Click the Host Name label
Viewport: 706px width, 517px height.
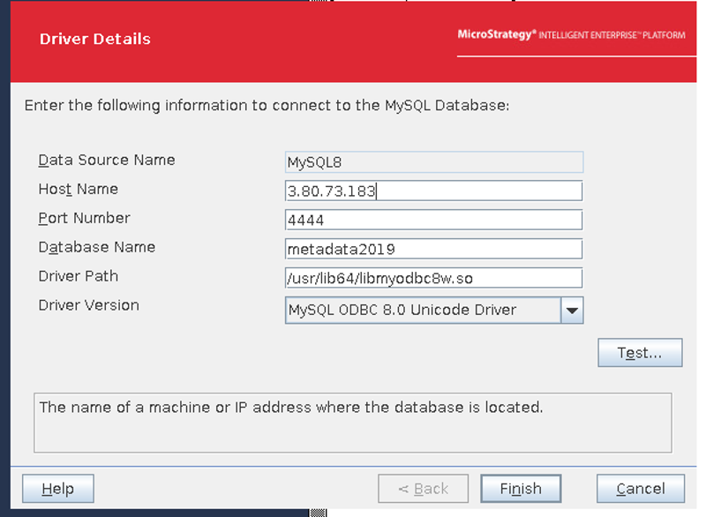pyautogui.click(x=78, y=189)
